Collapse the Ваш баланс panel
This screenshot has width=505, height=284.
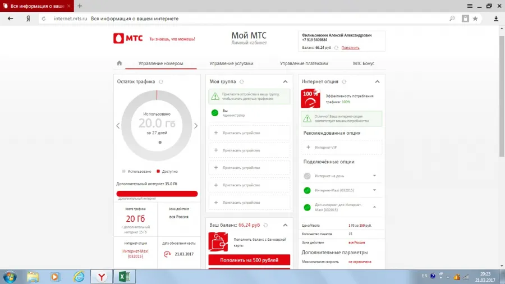point(286,225)
